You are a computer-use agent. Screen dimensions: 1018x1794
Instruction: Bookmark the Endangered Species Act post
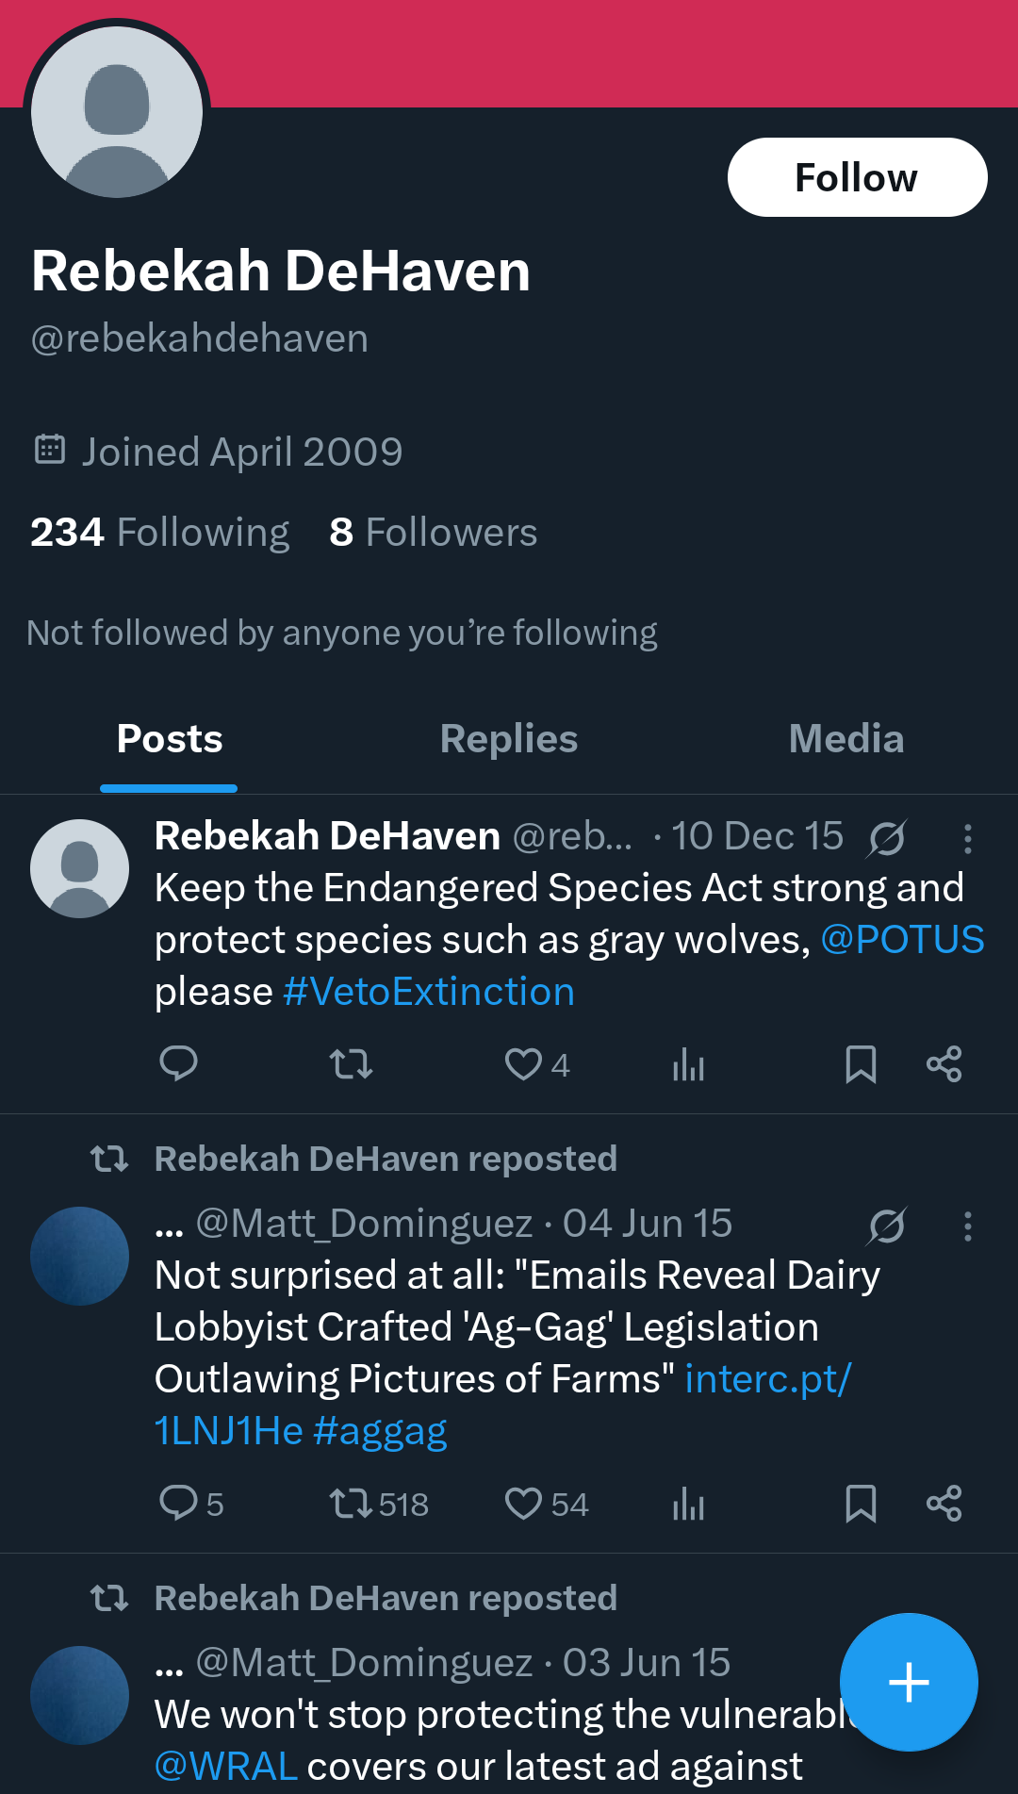[861, 1064]
